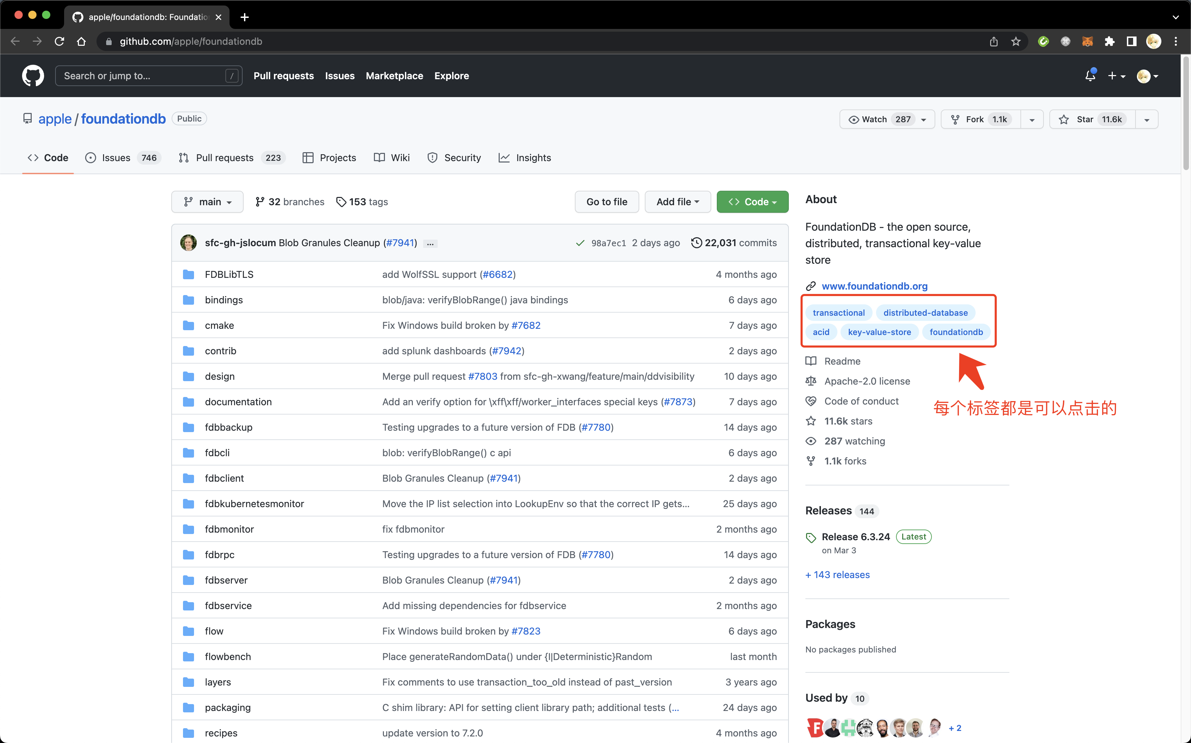Open Release 6.3.24 link
Image resolution: width=1191 pixels, height=743 pixels.
click(856, 537)
